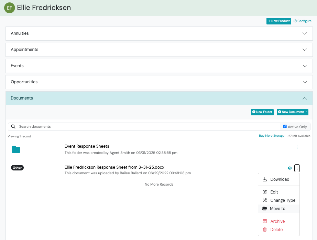The width and height of the screenshot is (317, 240).
Task: Choose Change Type menu option
Action: tap(279, 200)
